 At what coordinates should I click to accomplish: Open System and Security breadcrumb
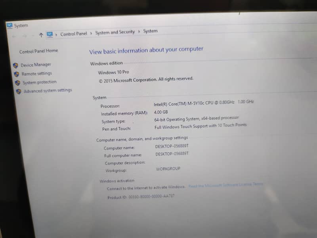[x=115, y=32]
